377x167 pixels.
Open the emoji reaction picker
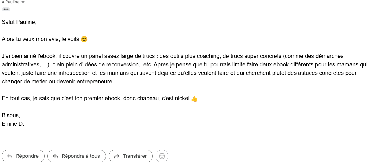coord(162,156)
